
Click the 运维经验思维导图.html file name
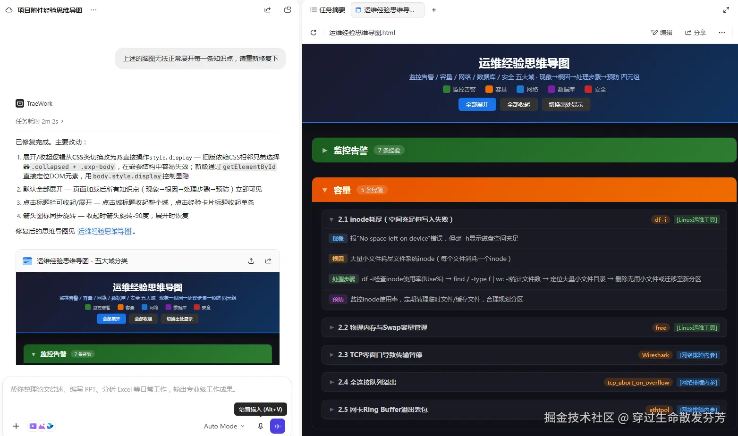[362, 33]
